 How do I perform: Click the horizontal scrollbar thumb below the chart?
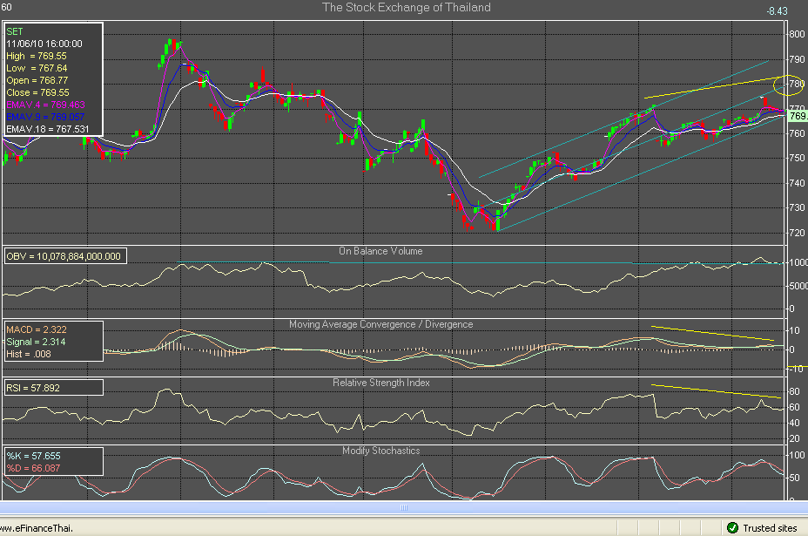[404, 507]
